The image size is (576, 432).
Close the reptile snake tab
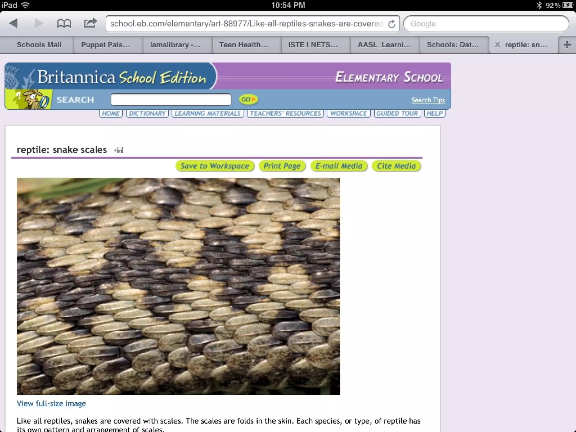(497, 45)
